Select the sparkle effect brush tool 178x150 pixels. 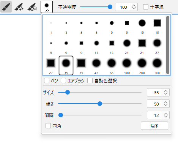click(x=19, y=7)
